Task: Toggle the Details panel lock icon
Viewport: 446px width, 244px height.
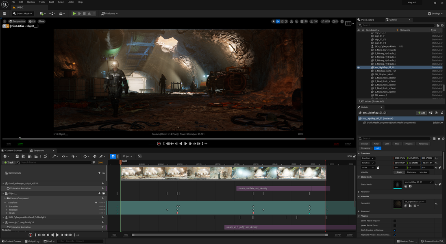Action: pos(442,113)
